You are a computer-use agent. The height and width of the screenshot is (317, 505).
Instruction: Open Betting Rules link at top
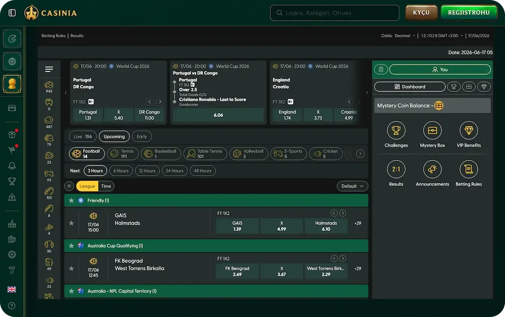click(53, 36)
